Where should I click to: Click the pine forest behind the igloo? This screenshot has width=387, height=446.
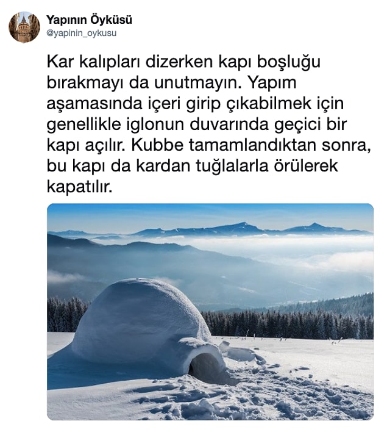tap(287, 324)
